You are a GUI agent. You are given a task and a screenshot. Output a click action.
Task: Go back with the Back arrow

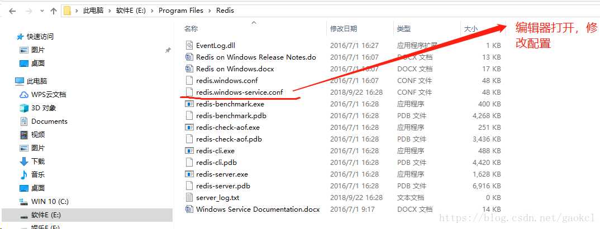coord(12,11)
